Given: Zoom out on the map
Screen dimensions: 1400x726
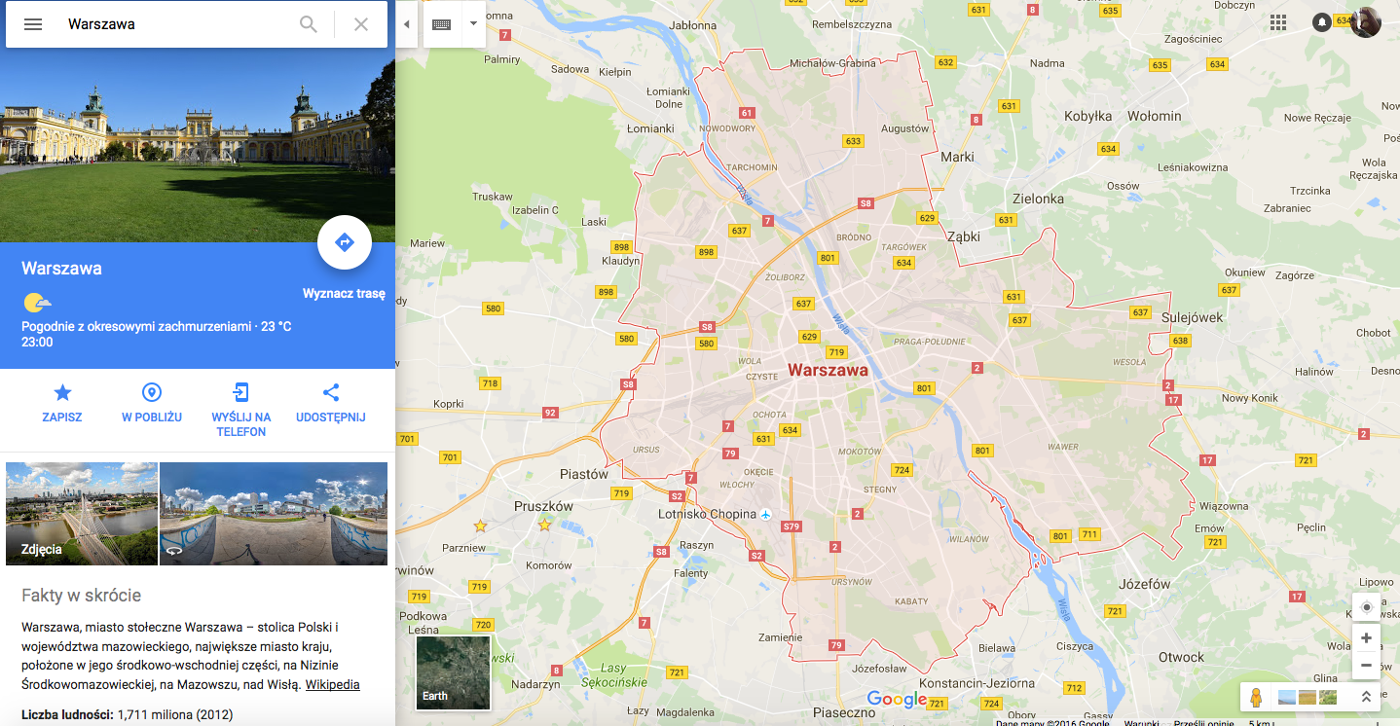Looking at the screenshot, I should (x=1366, y=666).
